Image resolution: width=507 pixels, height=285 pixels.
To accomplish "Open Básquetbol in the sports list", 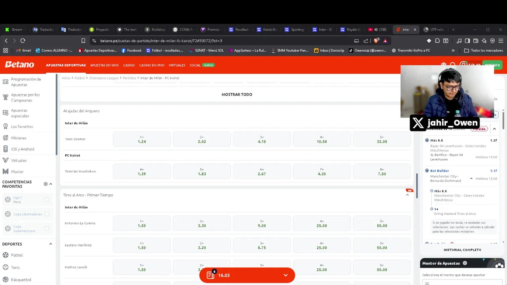I will point(21,279).
